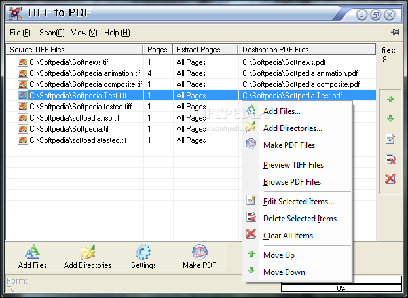408x298 pixels.
Task: Select Preview TIFF Files in context menu
Action: 297,165
